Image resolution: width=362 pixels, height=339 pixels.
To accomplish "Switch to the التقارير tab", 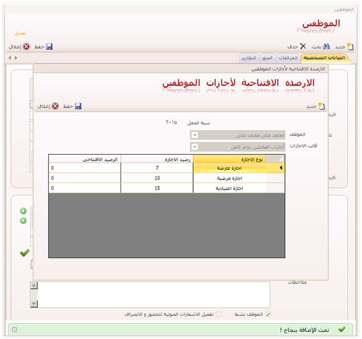I will tap(249, 58).
